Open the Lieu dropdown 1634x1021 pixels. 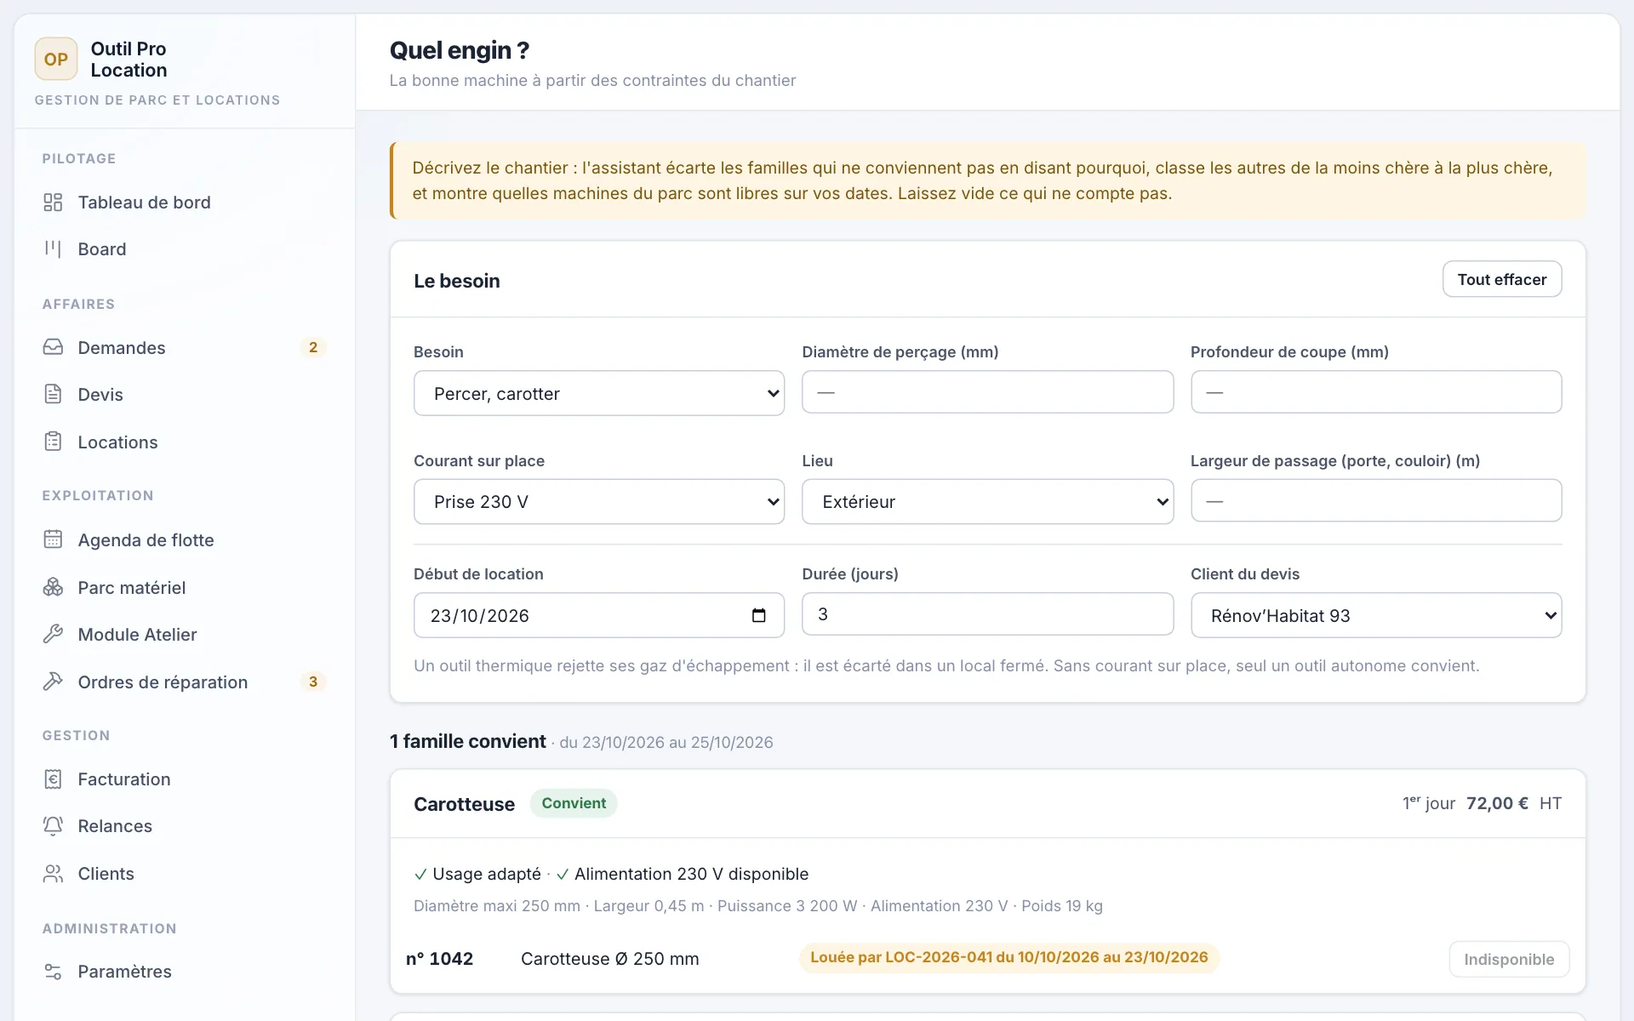coord(987,501)
